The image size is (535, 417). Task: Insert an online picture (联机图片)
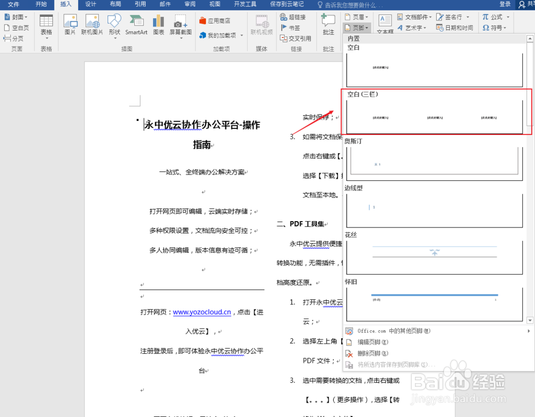(92, 25)
